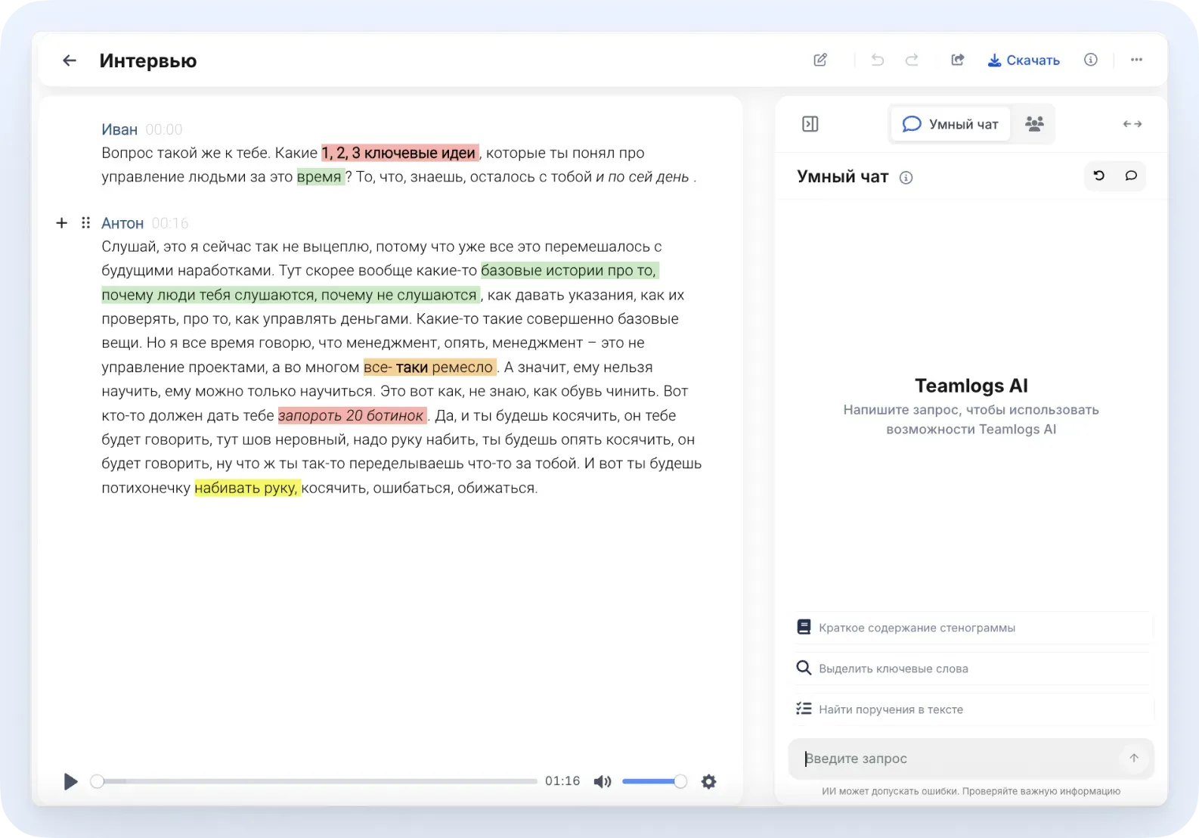Expand the chat panel width arrows
1199x838 pixels.
point(1132,124)
